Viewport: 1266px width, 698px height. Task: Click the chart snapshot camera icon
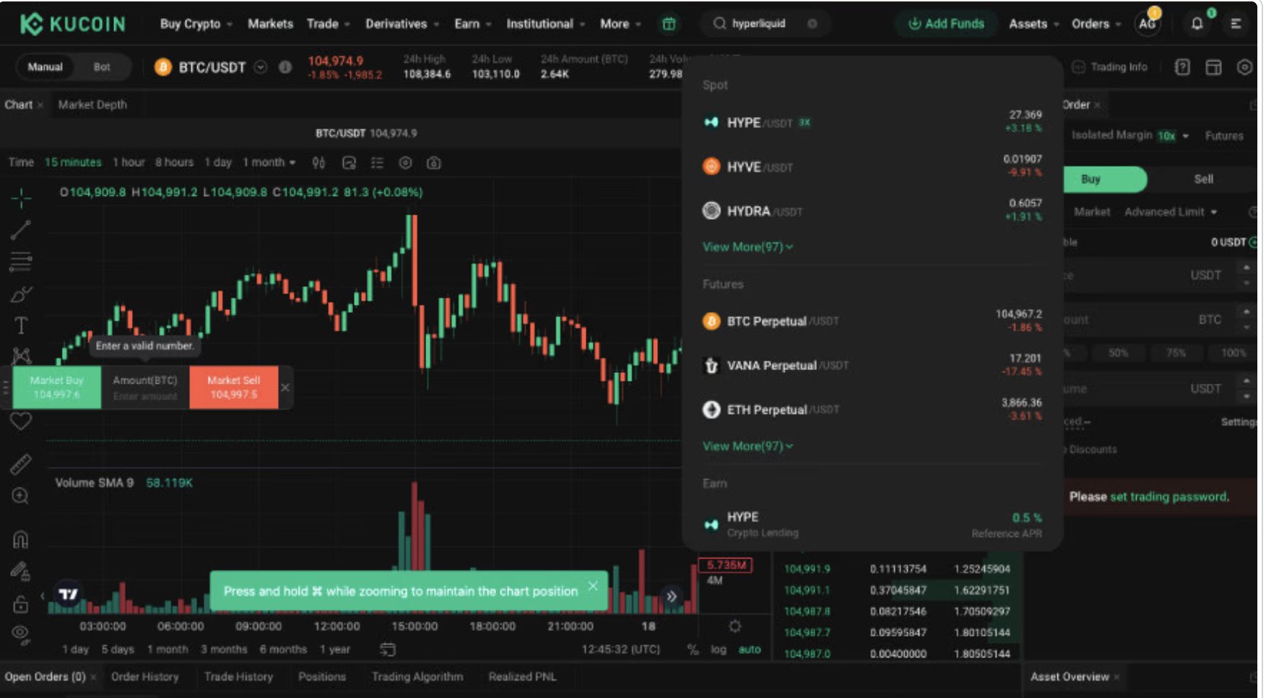coord(433,163)
